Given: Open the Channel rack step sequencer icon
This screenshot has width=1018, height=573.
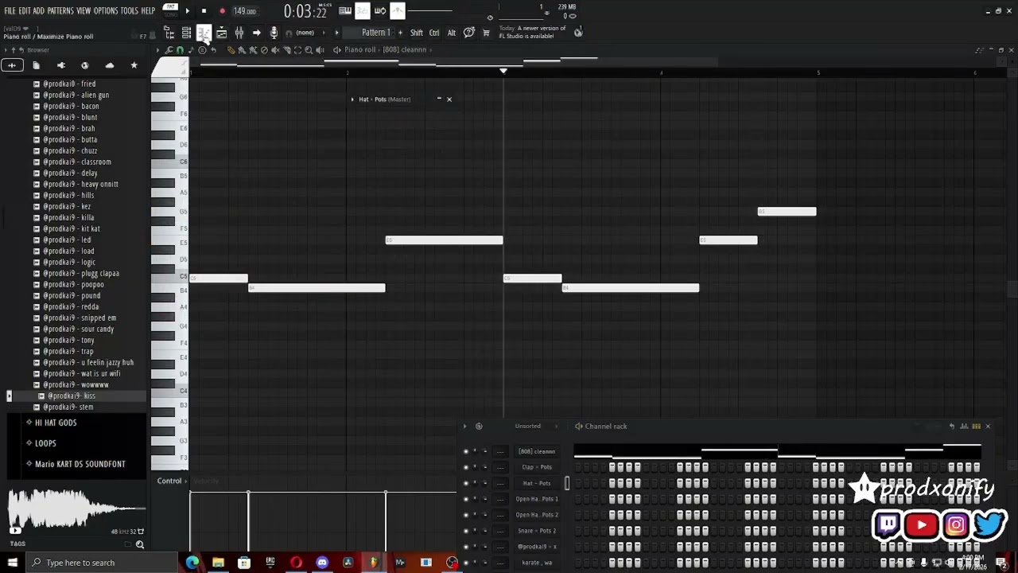Looking at the screenshot, I should (976, 427).
